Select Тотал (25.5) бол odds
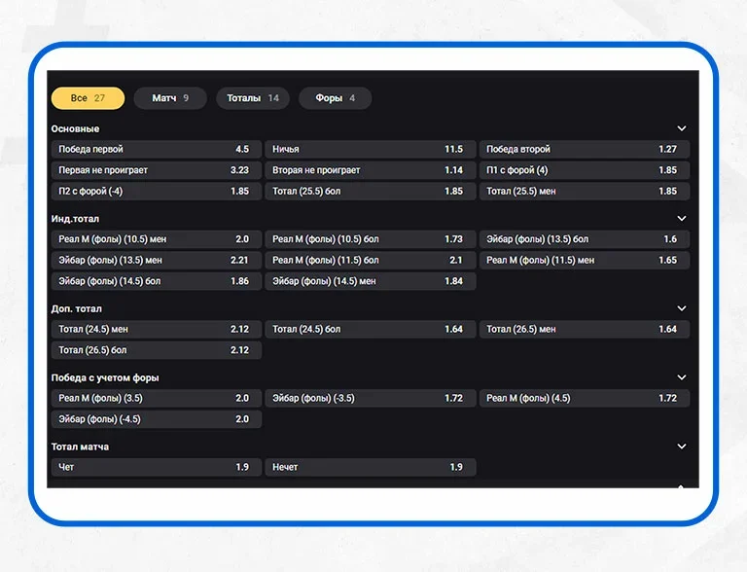 click(371, 191)
